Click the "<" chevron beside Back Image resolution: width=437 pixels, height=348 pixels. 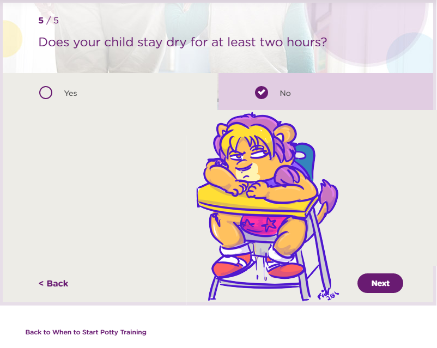(x=41, y=283)
